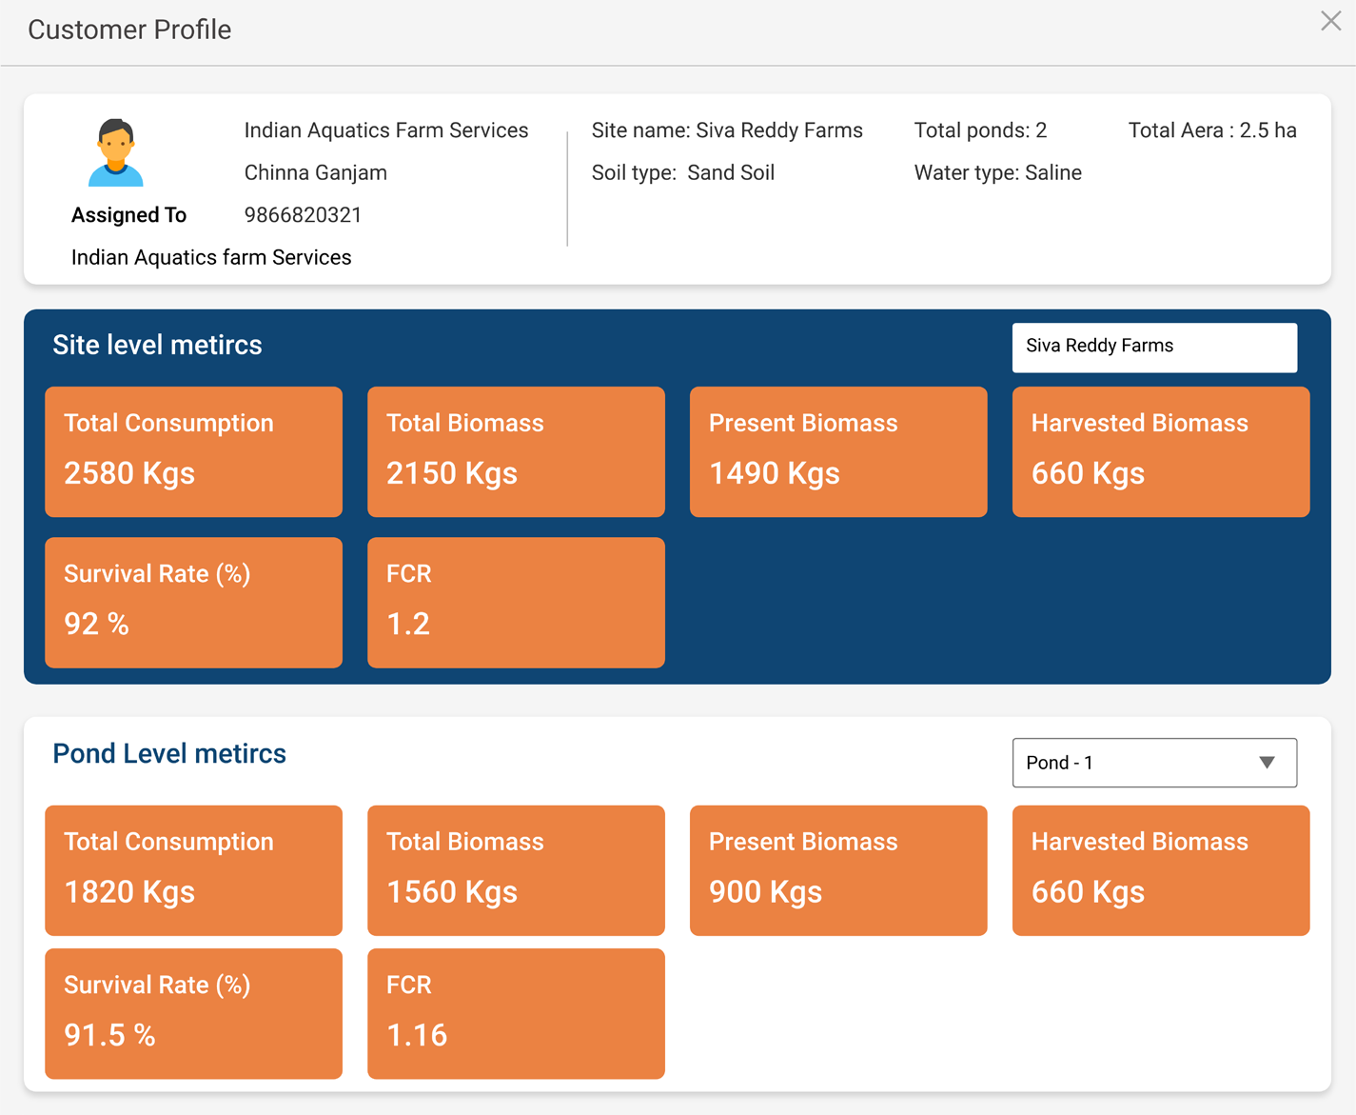Click pond-level Present Biomass 900 Kgs card
1356x1115 pixels.
tap(837, 870)
